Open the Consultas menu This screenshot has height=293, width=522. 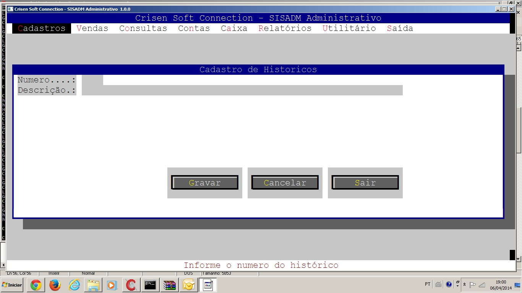[x=143, y=28]
